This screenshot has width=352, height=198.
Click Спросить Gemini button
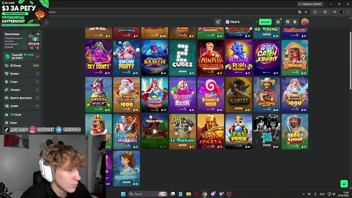point(310,4)
